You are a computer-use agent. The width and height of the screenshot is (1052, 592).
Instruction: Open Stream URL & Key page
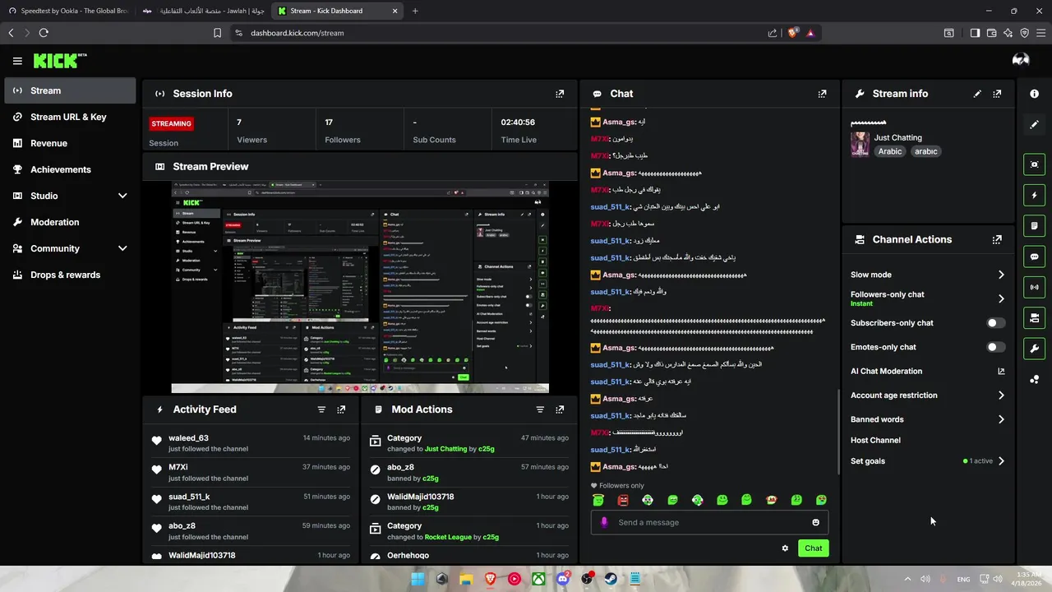pos(70,117)
